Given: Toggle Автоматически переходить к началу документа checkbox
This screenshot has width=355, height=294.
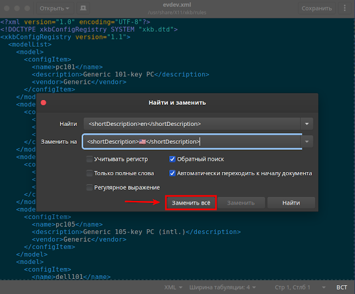Looking at the screenshot, I should (172, 173).
